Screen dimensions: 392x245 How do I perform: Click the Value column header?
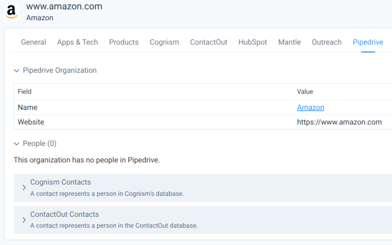pyautogui.click(x=305, y=92)
